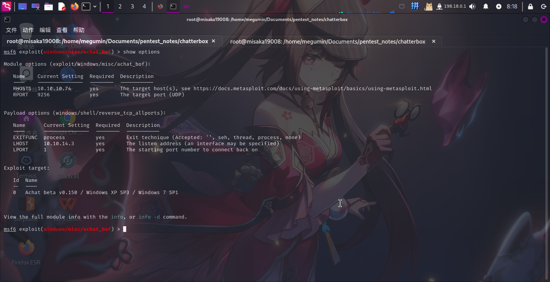550x282 pixels.
Task: Activate the Firefox window in the taskbar
Action: coord(160,6)
